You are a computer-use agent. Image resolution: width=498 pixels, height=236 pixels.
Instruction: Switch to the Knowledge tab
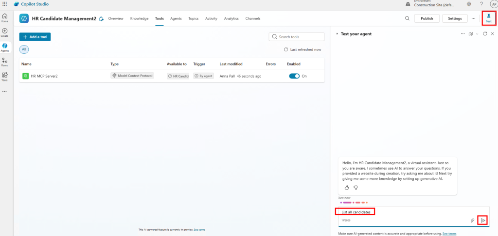tap(140, 18)
